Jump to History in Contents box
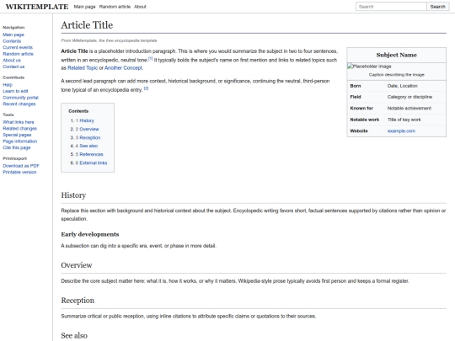 (87, 120)
